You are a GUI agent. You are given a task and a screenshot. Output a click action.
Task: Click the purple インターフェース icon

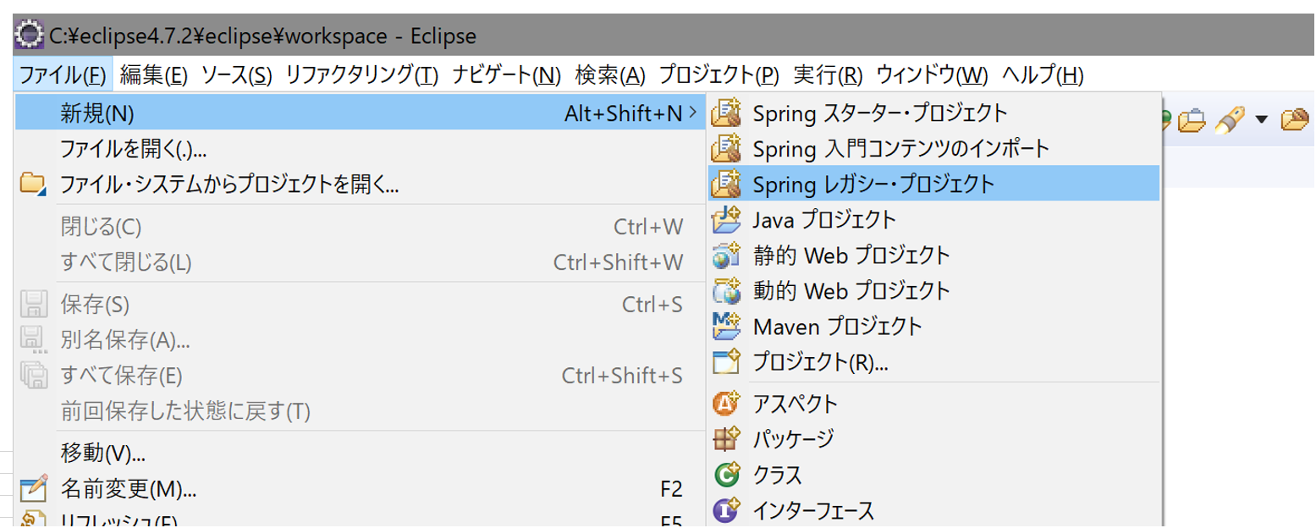click(726, 510)
